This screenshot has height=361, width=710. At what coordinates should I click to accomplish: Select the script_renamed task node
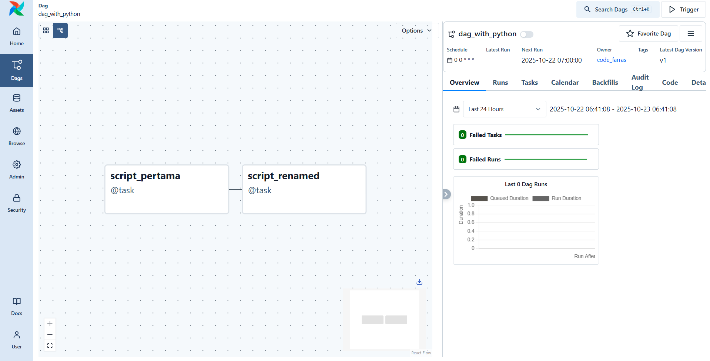[304, 189]
